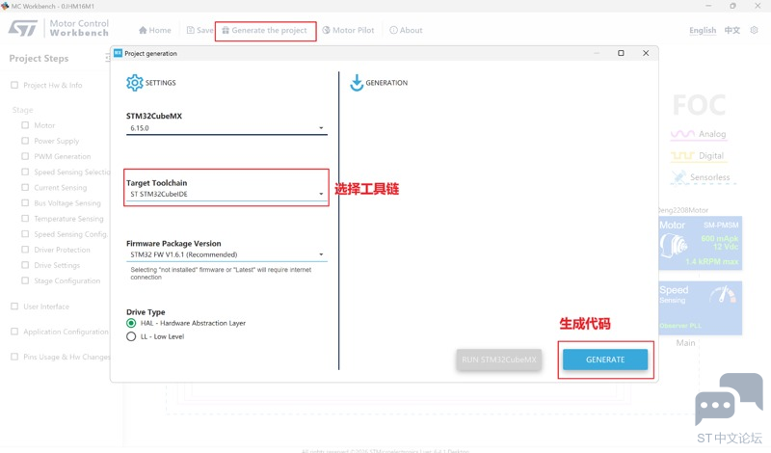
Task: Click the SETTINGS gear icon in dialog
Action: (x=134, y=83)
